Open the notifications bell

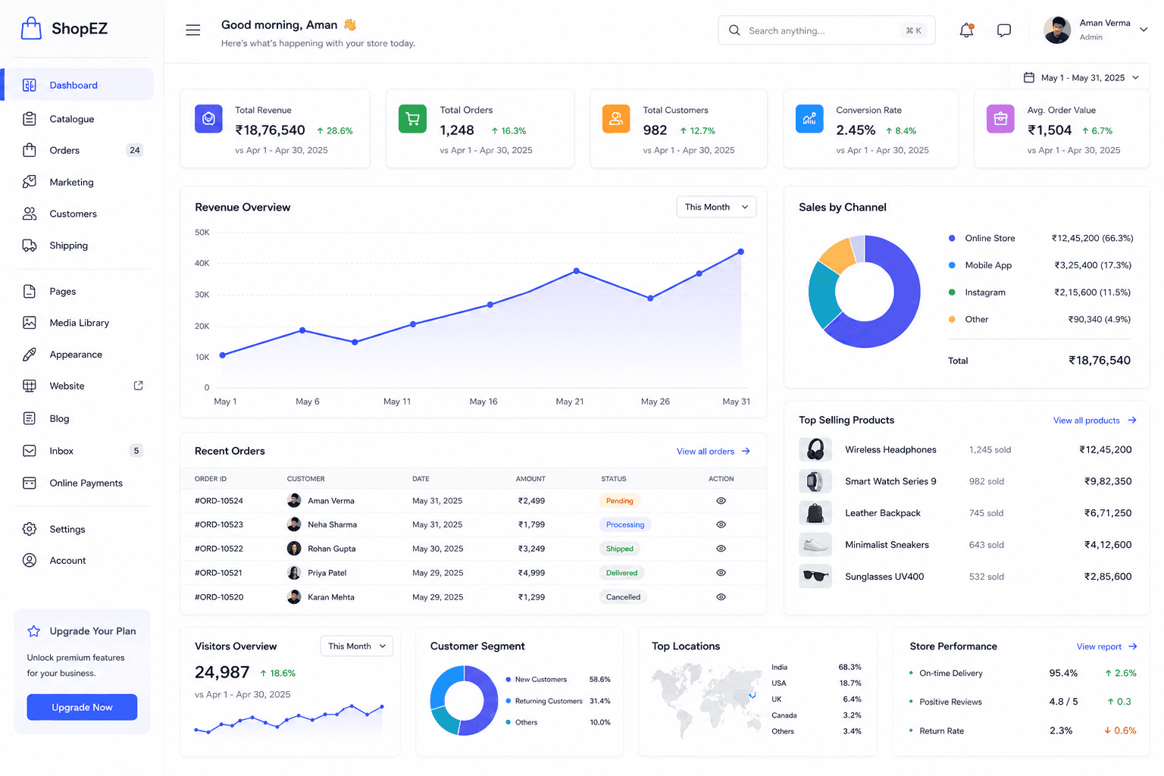[x=966, y=30]
